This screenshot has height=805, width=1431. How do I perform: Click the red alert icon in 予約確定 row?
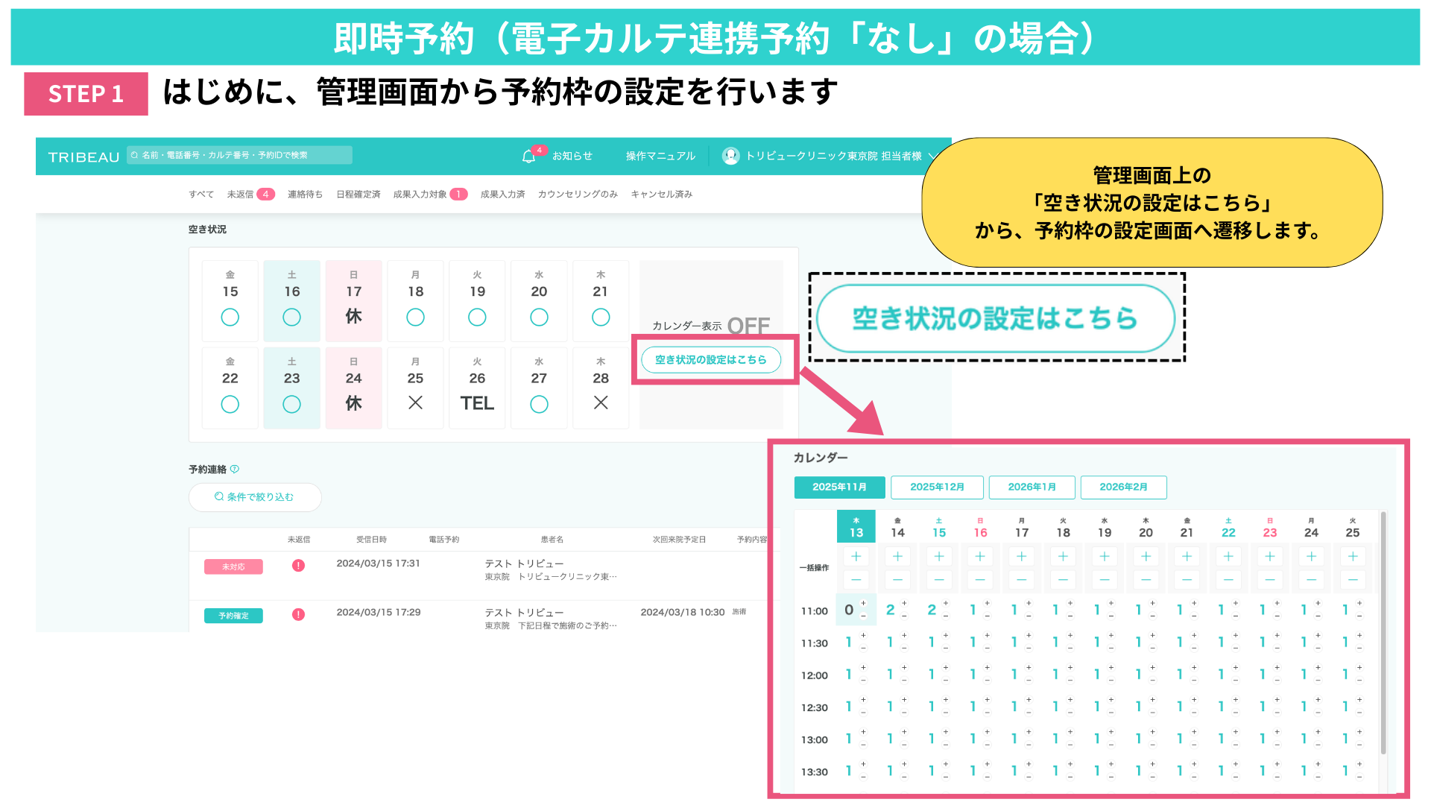[298, 615]
